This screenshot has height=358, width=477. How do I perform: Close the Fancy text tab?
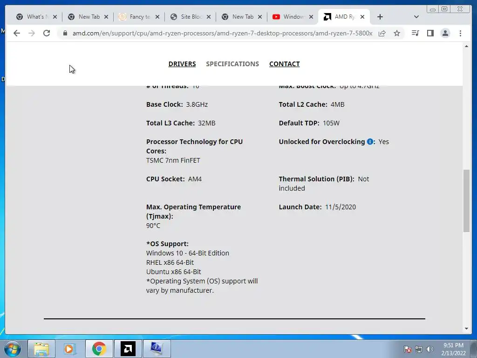coord(157,17)
